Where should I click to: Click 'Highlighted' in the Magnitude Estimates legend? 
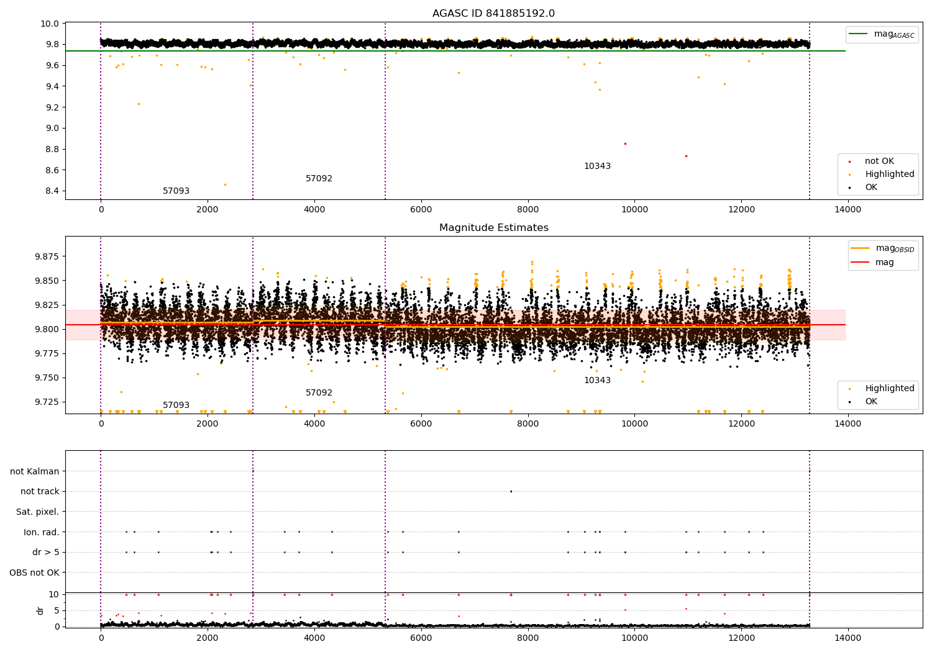(890, 389)
